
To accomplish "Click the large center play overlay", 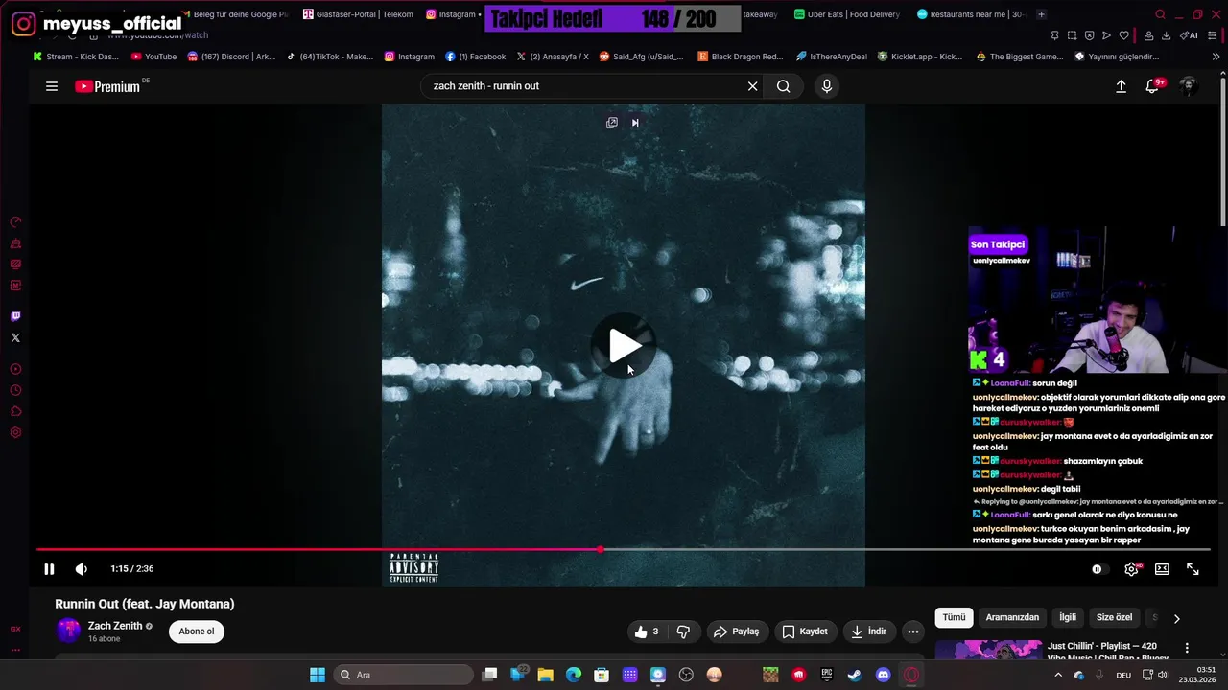I will tap(625, 346).
